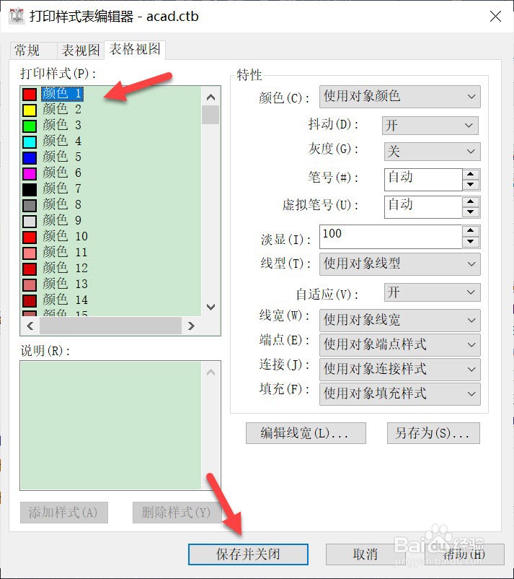Click the 删除样式(Y) button
This screenshot has height=579, width=514.
(x=177, y=513)
